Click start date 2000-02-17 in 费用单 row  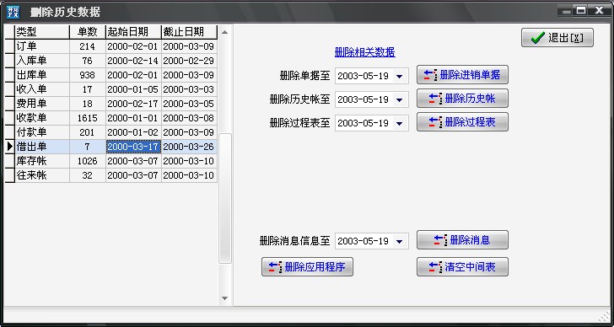coord(133,104)
